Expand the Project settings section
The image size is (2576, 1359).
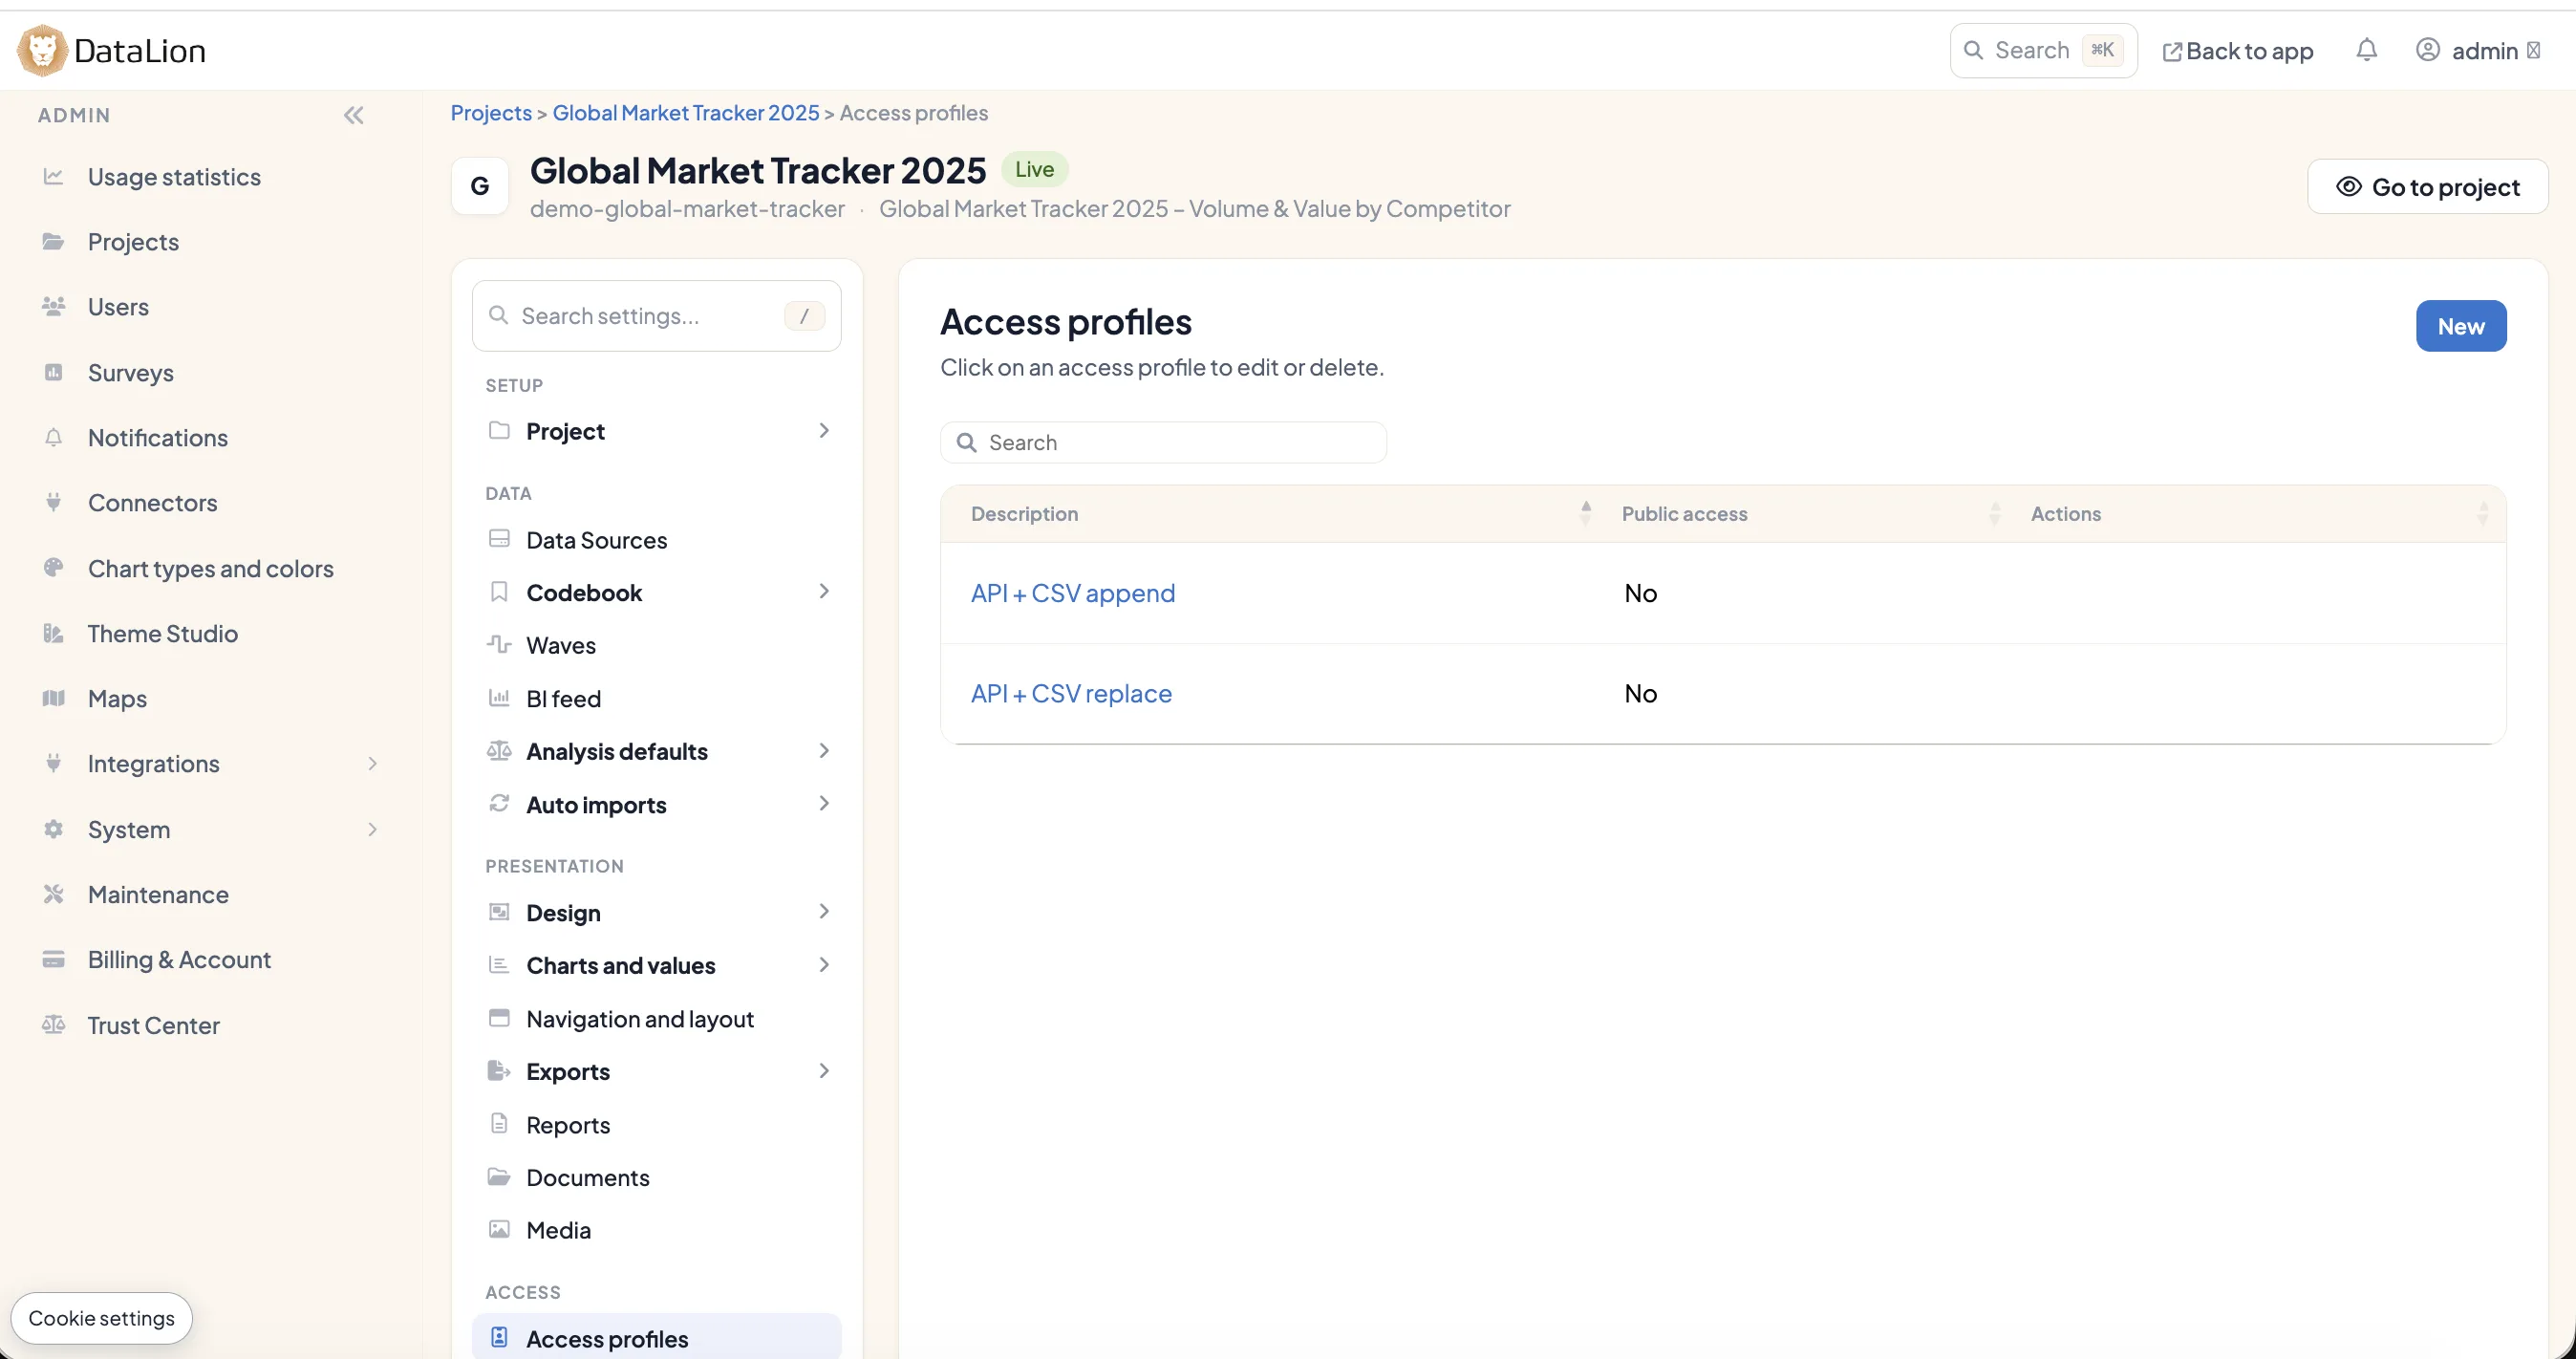coord(657,431)
